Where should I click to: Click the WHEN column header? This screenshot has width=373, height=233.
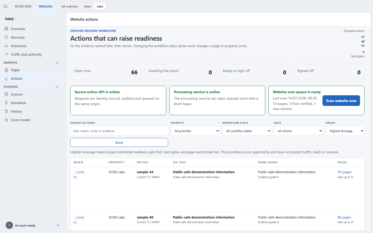(78, 162)
